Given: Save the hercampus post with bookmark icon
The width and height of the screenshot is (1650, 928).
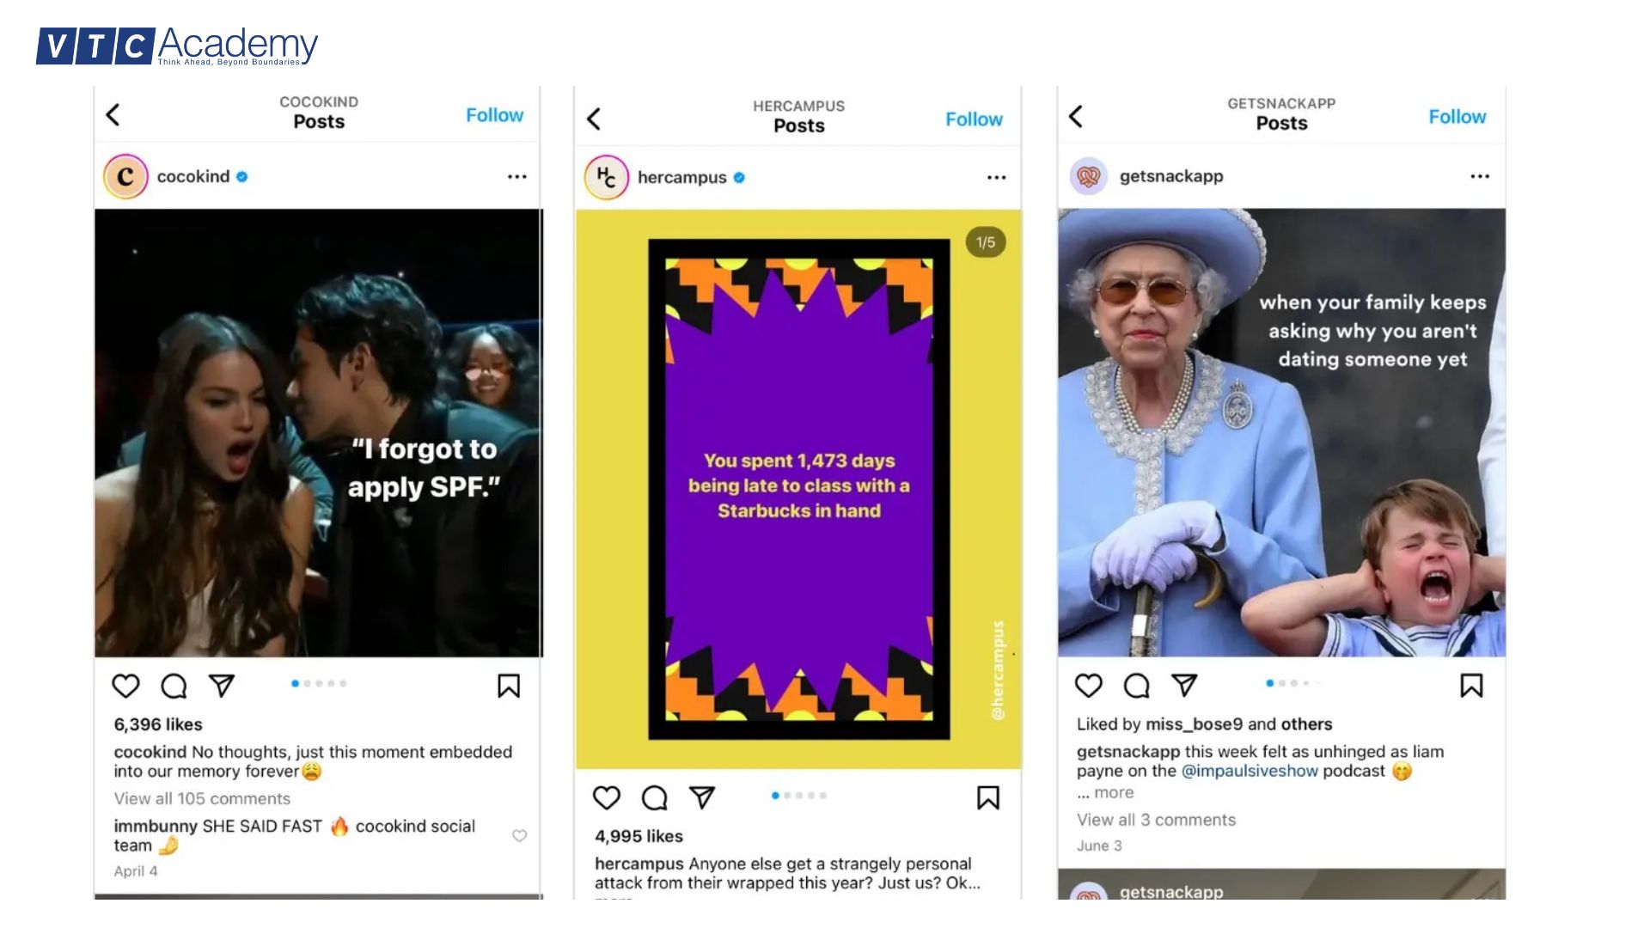Looking at the screenshot, I should click(988, 797).
